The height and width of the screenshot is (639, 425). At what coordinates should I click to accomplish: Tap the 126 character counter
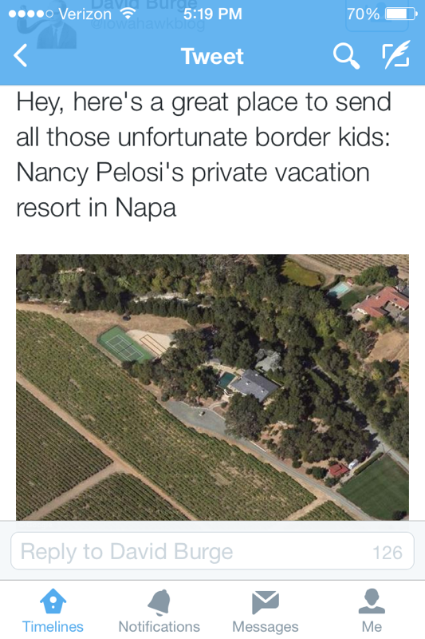388,553
